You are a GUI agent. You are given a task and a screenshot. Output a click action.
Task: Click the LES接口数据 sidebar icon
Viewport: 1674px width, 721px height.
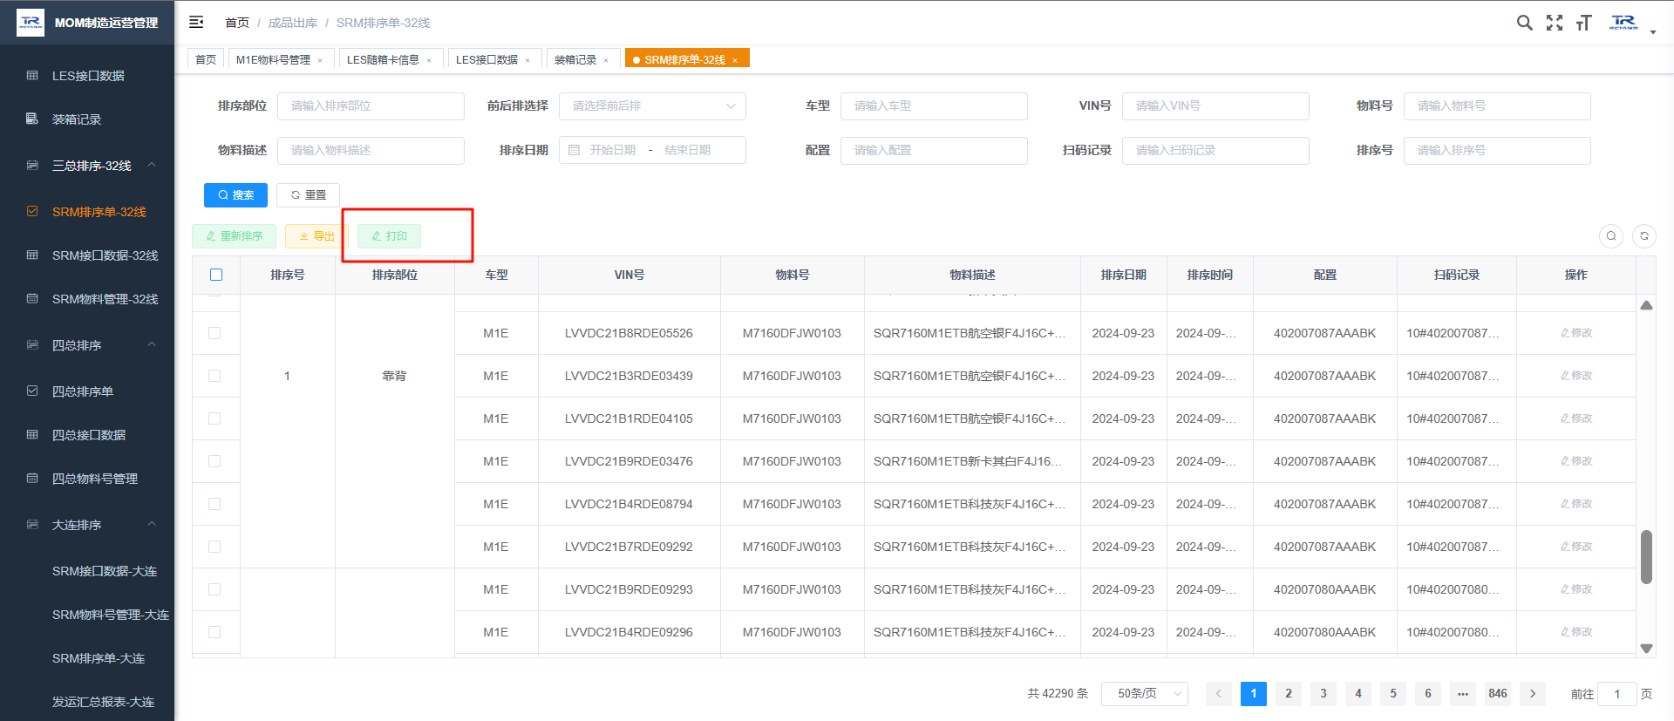32,76
